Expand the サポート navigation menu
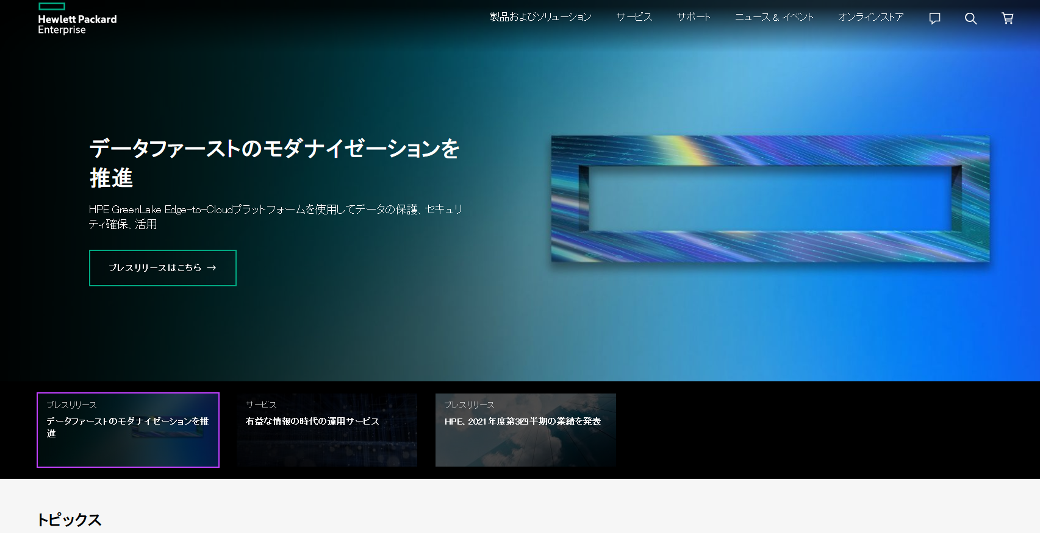This screenshot has height=533, width=1040. [694, 17]
